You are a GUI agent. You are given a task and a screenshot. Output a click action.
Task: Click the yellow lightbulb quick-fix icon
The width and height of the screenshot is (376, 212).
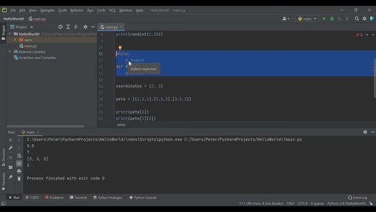coord(120,48)
